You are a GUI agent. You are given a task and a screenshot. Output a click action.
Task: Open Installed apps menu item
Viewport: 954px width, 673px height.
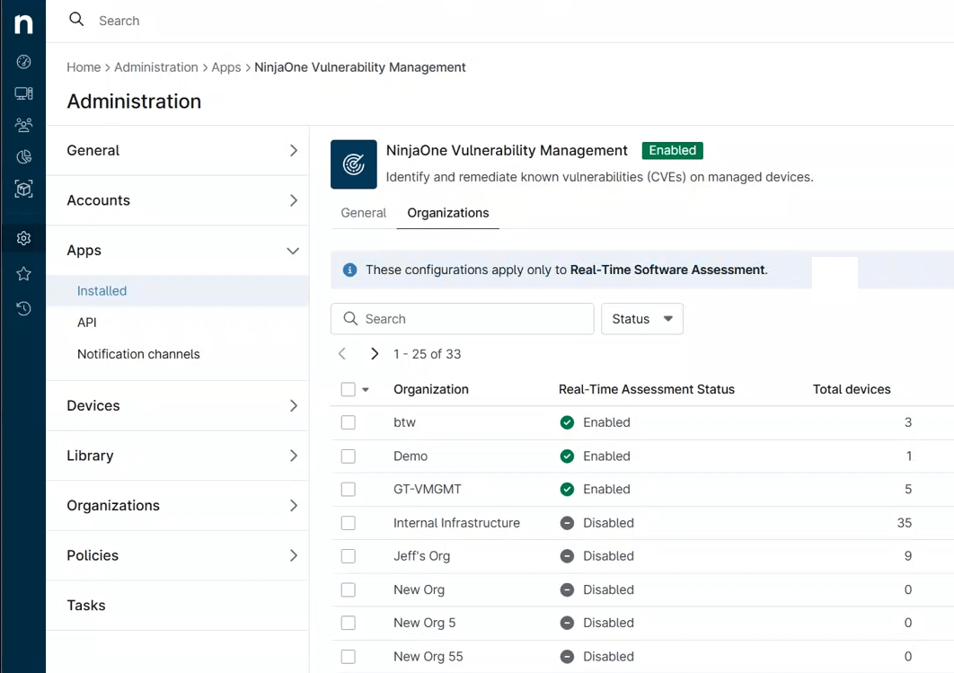(178, 291)
